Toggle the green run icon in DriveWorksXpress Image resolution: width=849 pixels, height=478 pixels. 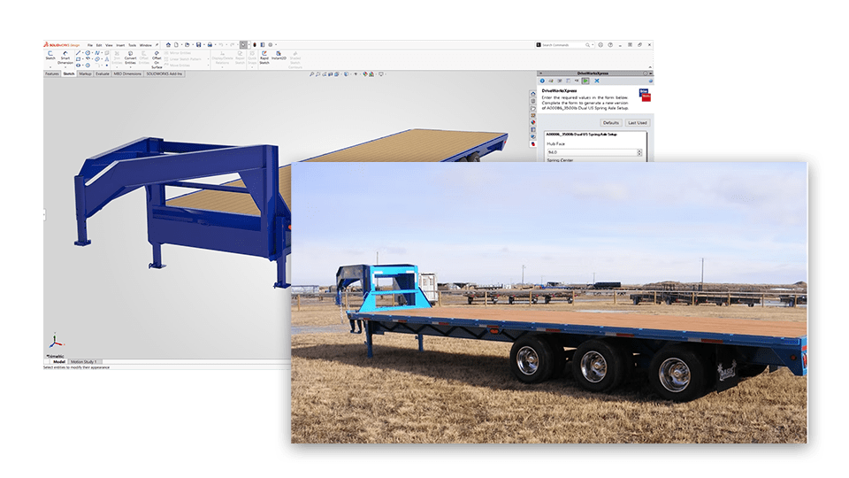[585, 81]
